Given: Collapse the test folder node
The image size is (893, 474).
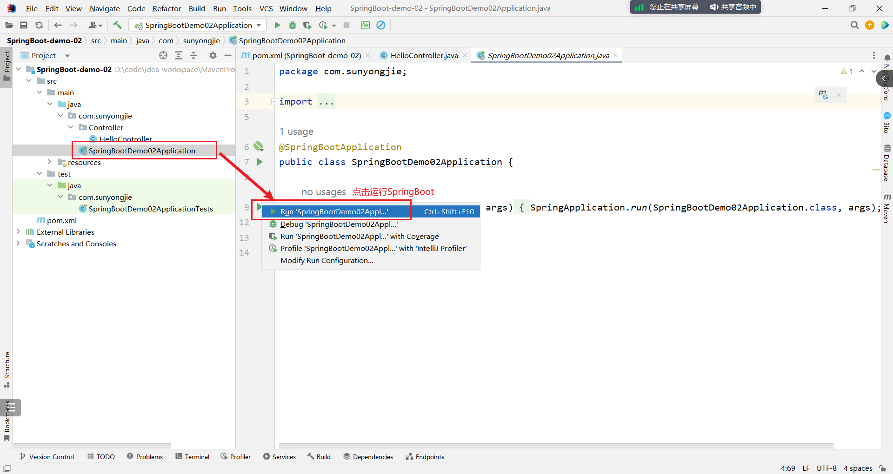Looking at the screenshot, I should (40, 174).
